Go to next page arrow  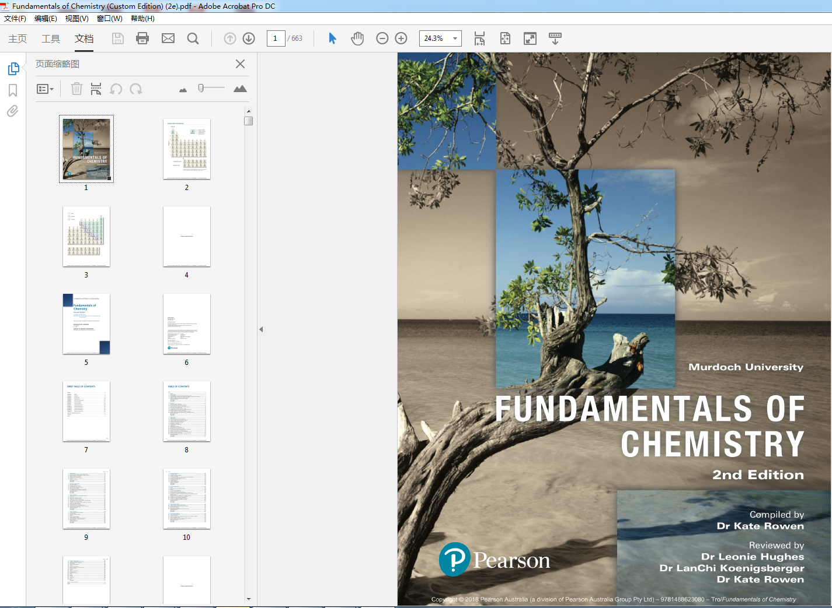coord(249,38)
